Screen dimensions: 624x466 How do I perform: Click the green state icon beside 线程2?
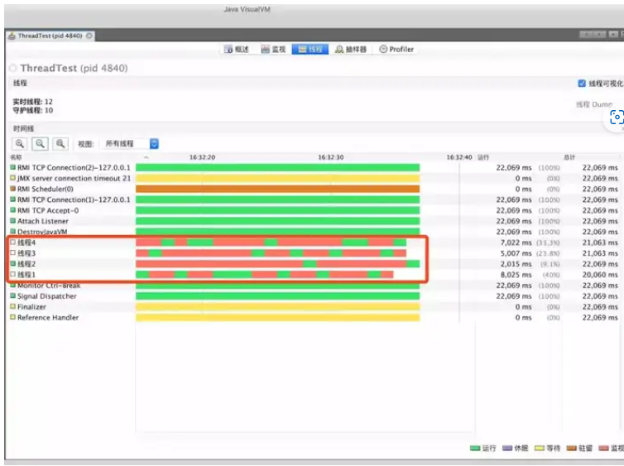coord(13,263)
